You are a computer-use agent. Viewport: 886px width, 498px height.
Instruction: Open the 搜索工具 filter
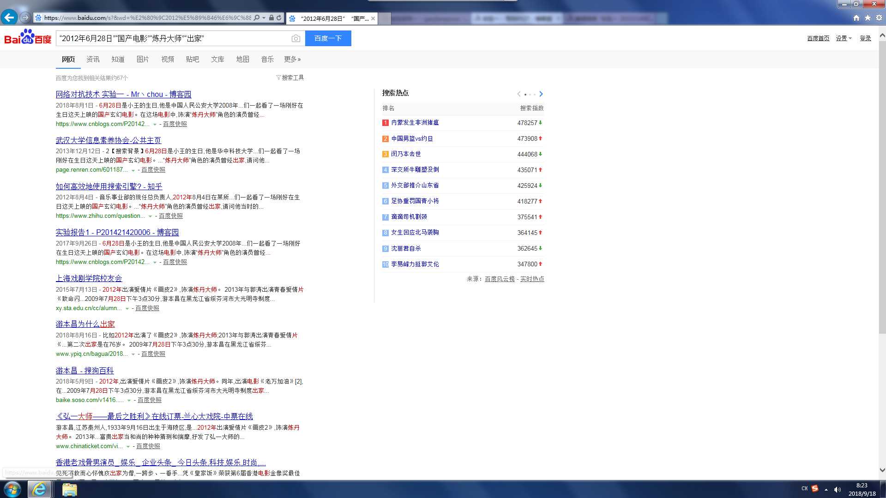290,78
